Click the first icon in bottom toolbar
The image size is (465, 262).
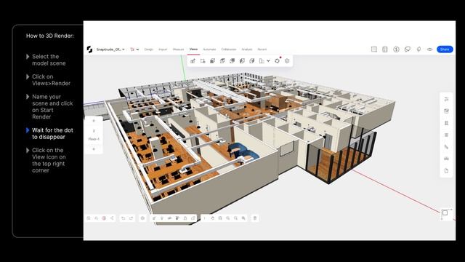(89, 218)
